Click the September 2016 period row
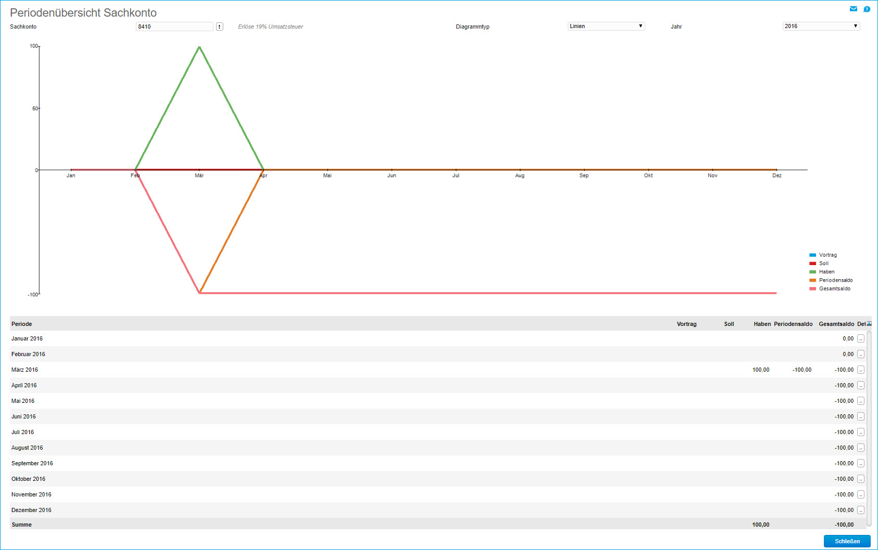878x550 pixels. click(x=32, y=463)
